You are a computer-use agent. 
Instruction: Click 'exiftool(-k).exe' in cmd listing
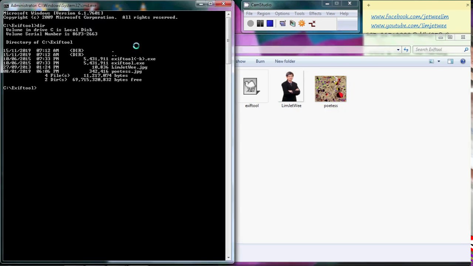click(133, 59)
